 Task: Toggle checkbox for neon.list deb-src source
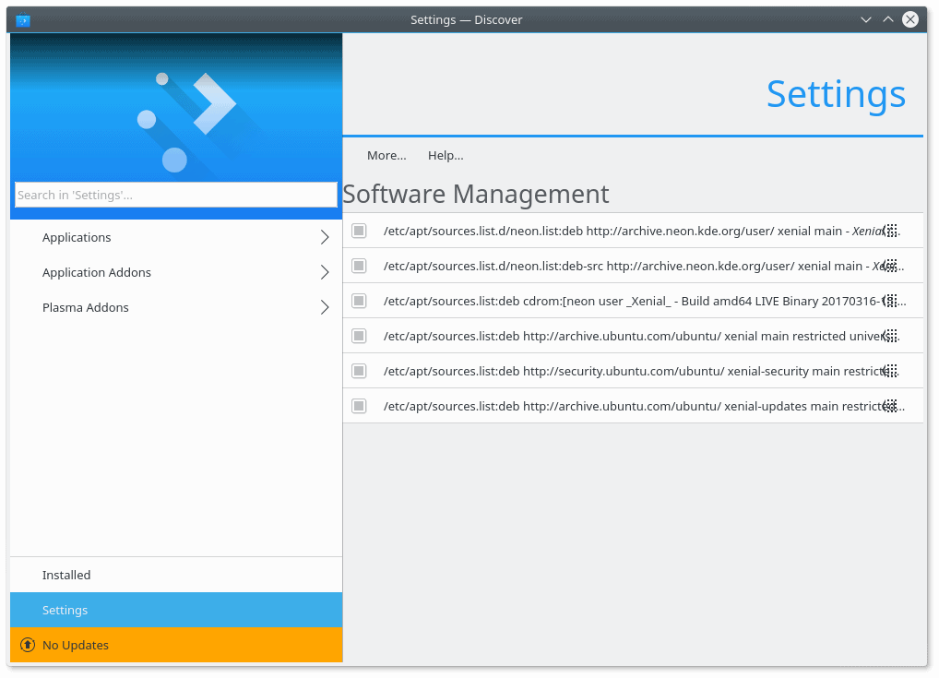[x=361, y=268]
